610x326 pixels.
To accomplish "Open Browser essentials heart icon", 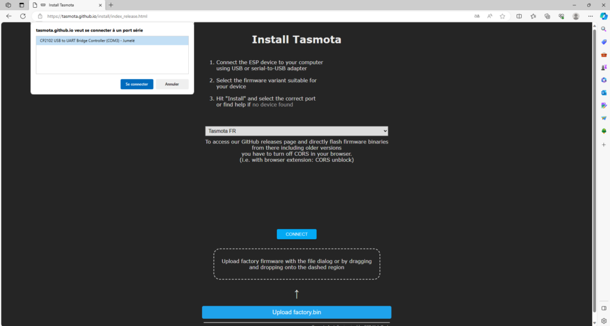I will pyautogui.click(x=561, y=16).
